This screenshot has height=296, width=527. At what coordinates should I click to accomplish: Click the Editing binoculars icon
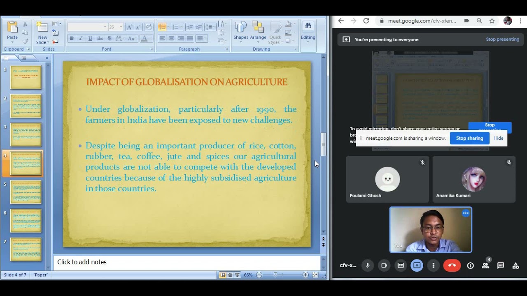(308, 27)
